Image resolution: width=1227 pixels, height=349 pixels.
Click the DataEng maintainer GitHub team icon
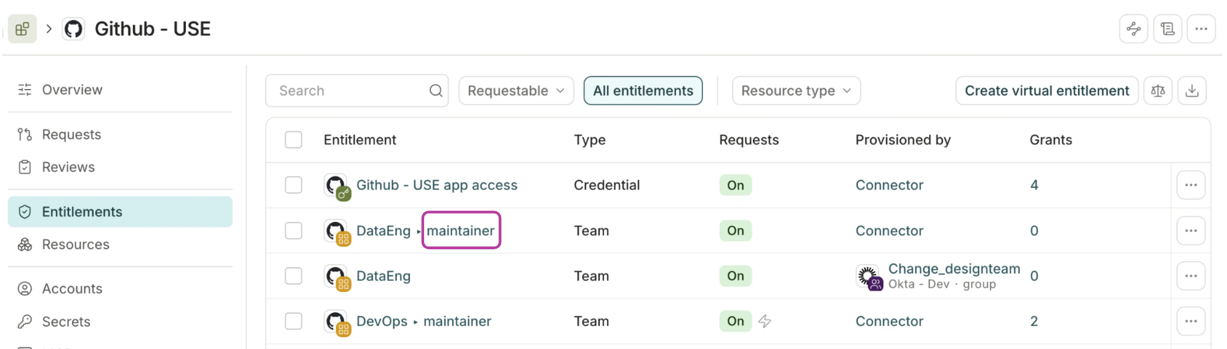click(338, 232)
